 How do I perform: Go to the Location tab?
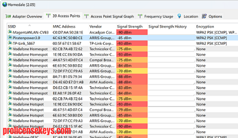coord(188,16)
